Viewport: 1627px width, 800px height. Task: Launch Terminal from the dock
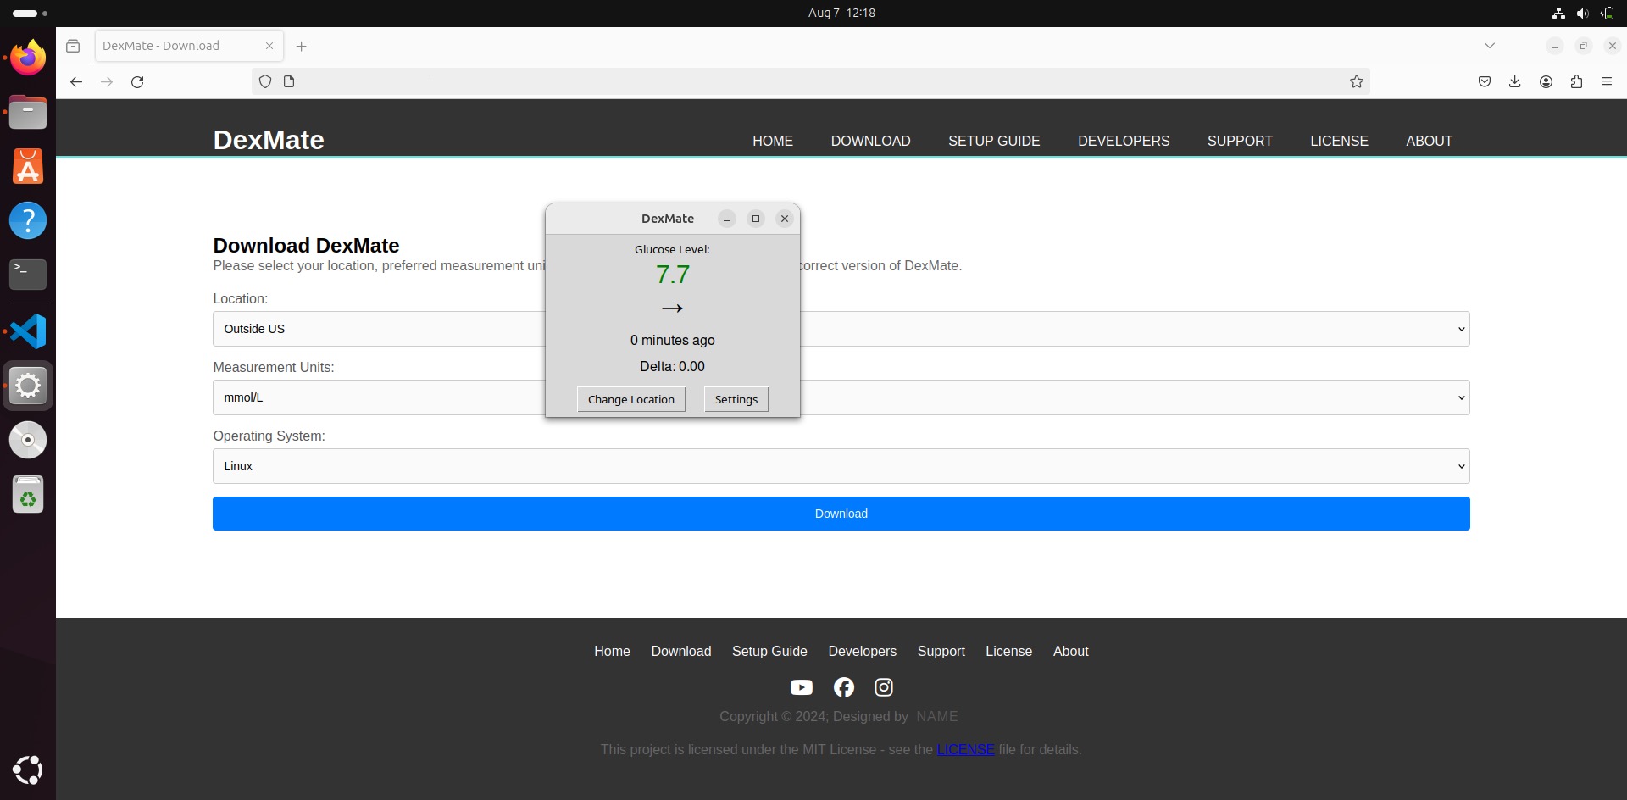pyautogui.click(x=28, y=275)
